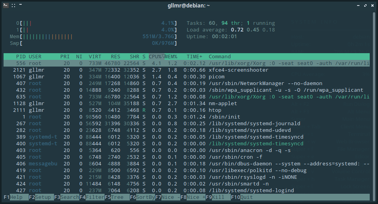Screen dimensions: 378x204
Task: Sort by the USER column header
Action: tap(35, 57)
